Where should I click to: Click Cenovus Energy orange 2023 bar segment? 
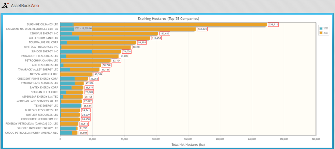point(115,33)
